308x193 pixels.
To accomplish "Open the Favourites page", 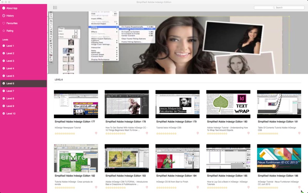I will click(23, 23).
